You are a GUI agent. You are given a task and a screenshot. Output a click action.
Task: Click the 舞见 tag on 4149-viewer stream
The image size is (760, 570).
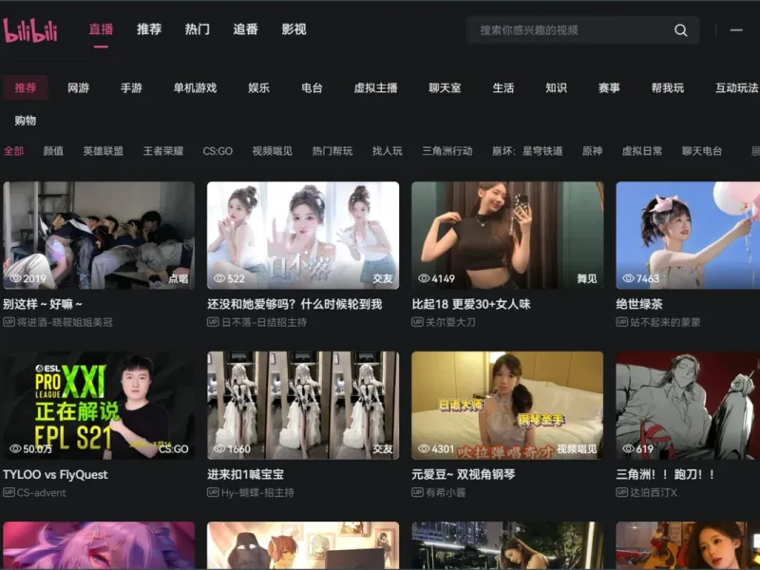coord(586,278)
